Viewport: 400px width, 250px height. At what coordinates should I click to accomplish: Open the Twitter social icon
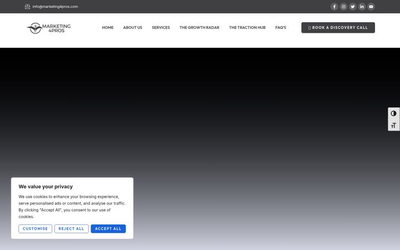353,7
